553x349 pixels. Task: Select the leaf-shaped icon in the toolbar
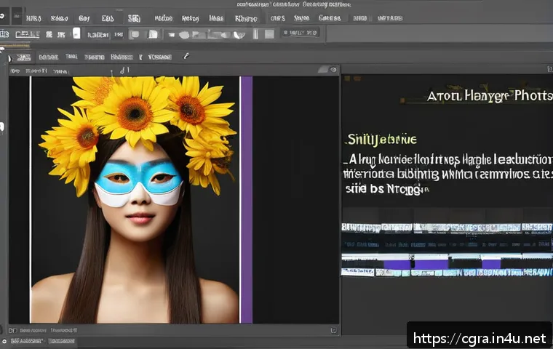click(x=239, y=35)
